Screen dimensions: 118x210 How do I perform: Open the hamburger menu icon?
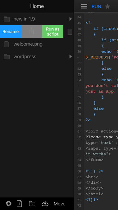pos(84,6)
